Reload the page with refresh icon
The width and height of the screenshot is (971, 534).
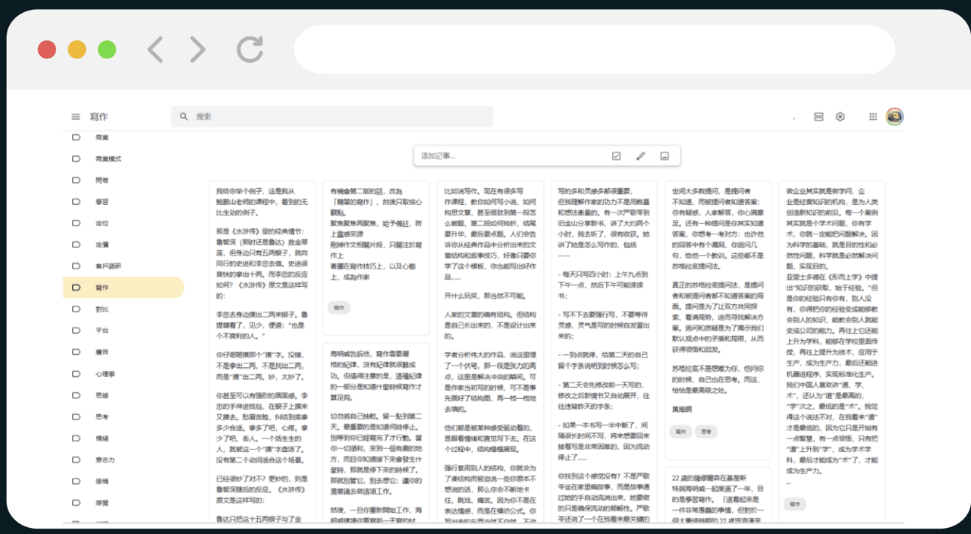[x=249, y=50]
